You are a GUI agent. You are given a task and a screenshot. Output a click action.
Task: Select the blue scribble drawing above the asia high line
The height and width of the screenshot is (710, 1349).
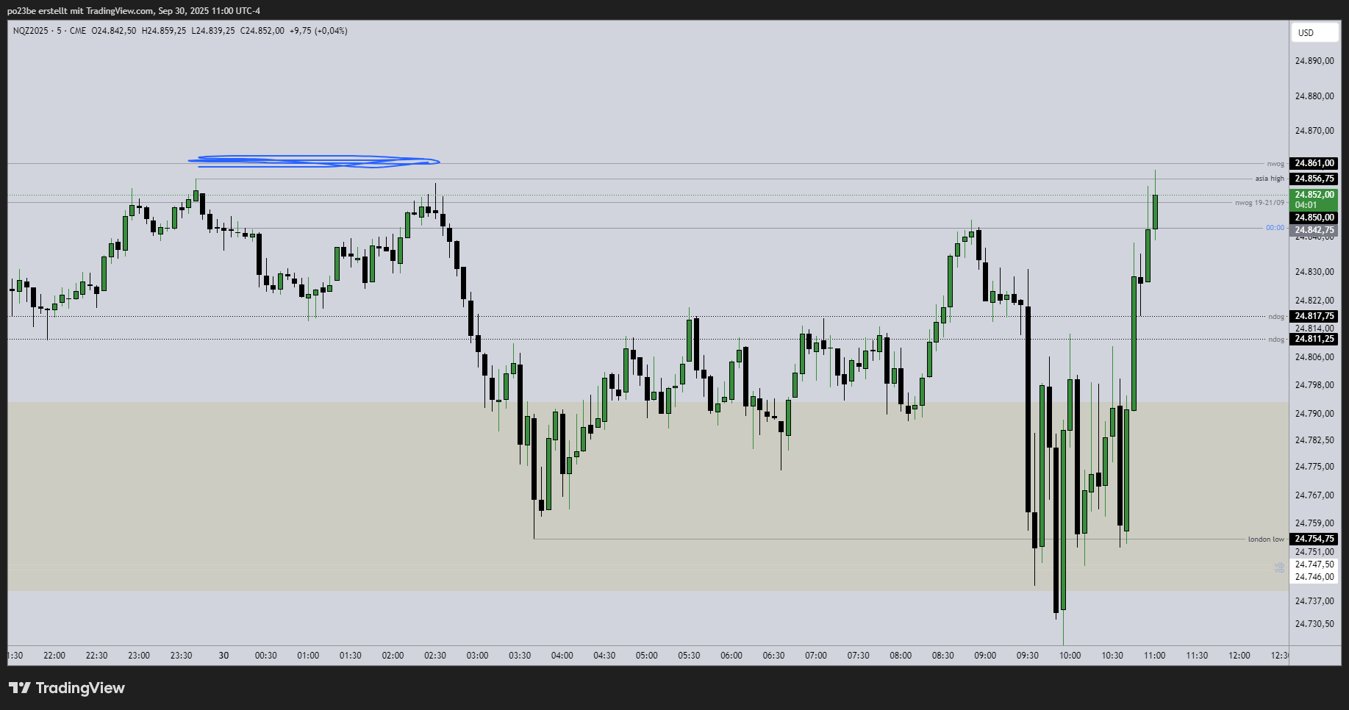pos(315,161)
